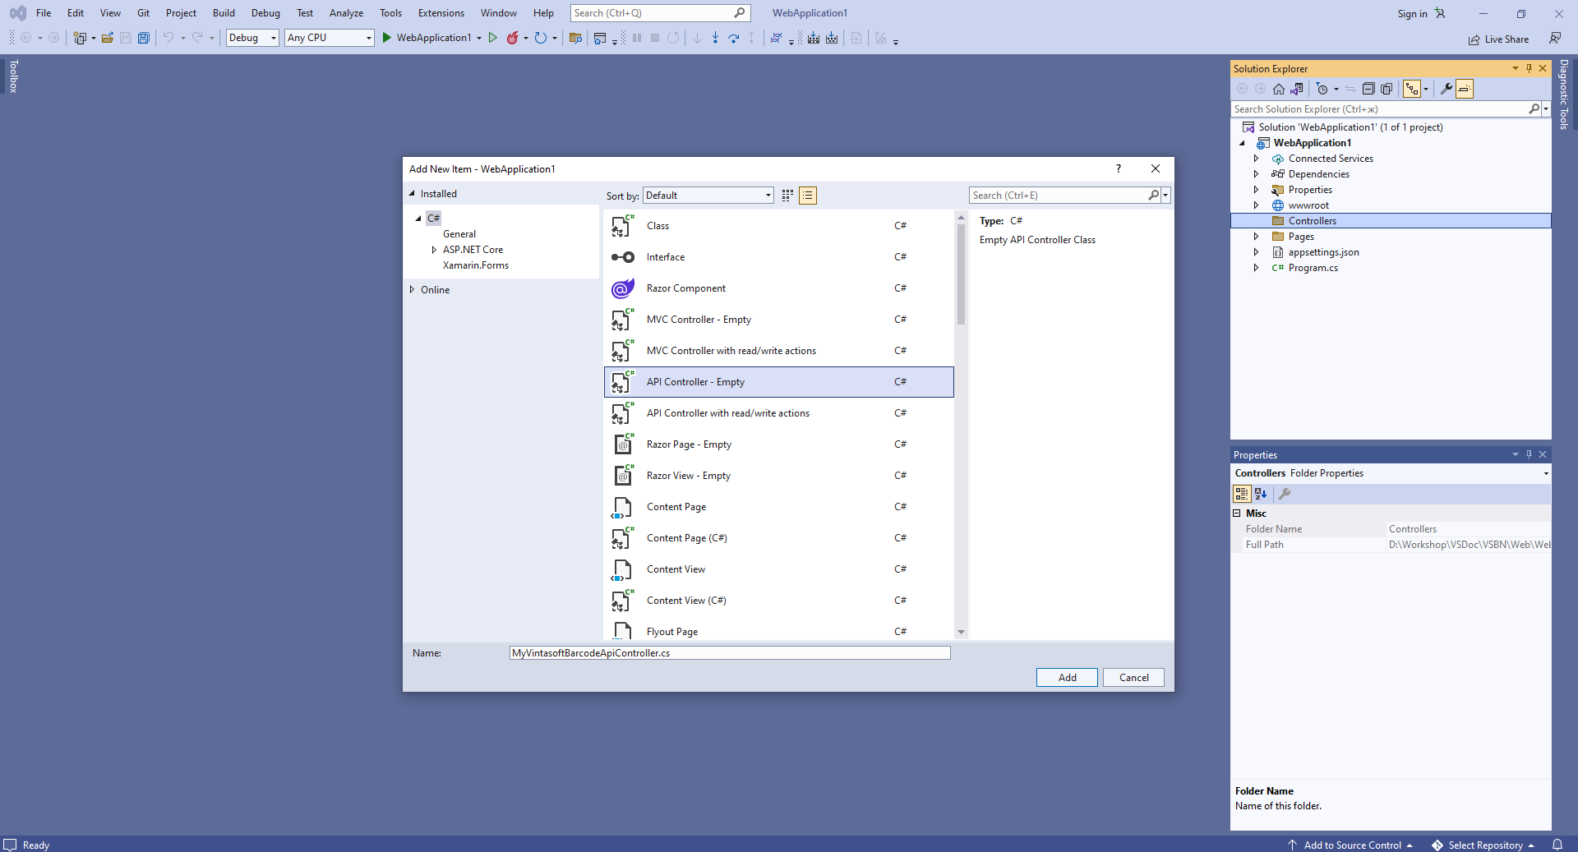Click Cancel button in Add New Item dialog
The height and width of the screenshot is (852, 1578).
coord(1134,678)
